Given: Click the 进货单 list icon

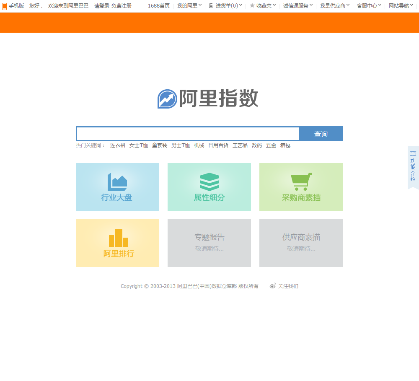Looking at the screenshot, I should click(x=211, y=5).
